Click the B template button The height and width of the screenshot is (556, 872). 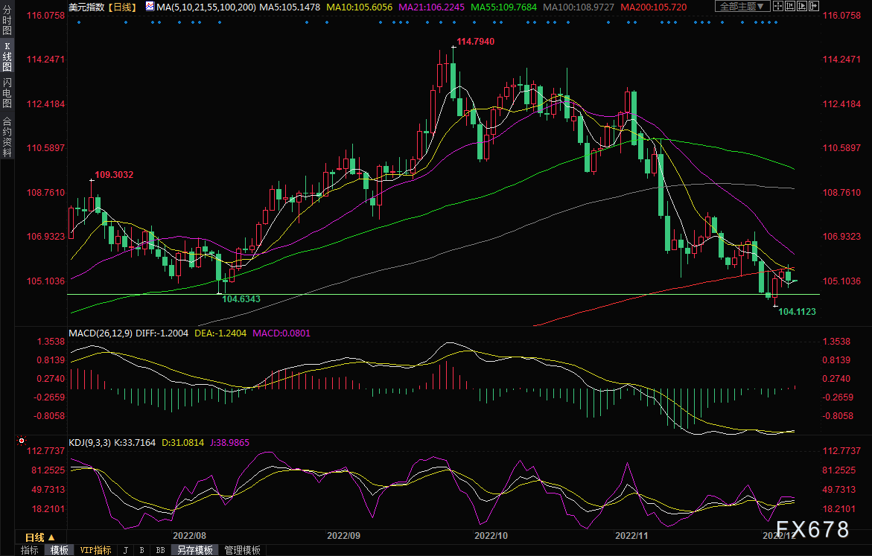(141, 550)
